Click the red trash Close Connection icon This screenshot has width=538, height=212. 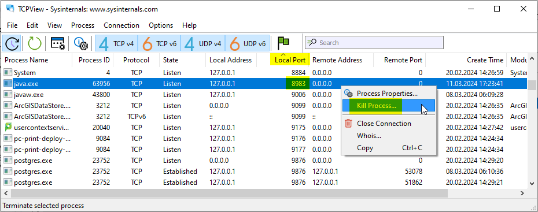pos(348,123)
